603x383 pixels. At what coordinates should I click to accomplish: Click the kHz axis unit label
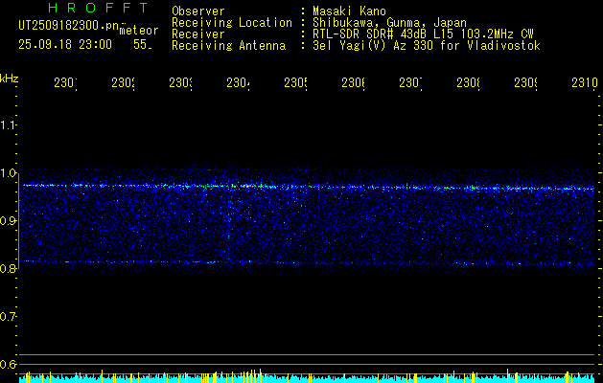(x=9, y=79)
